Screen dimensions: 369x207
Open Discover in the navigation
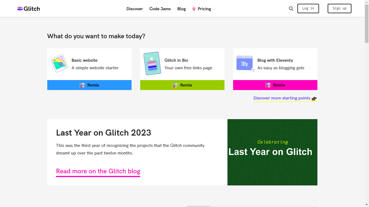[x=135, y=9]
